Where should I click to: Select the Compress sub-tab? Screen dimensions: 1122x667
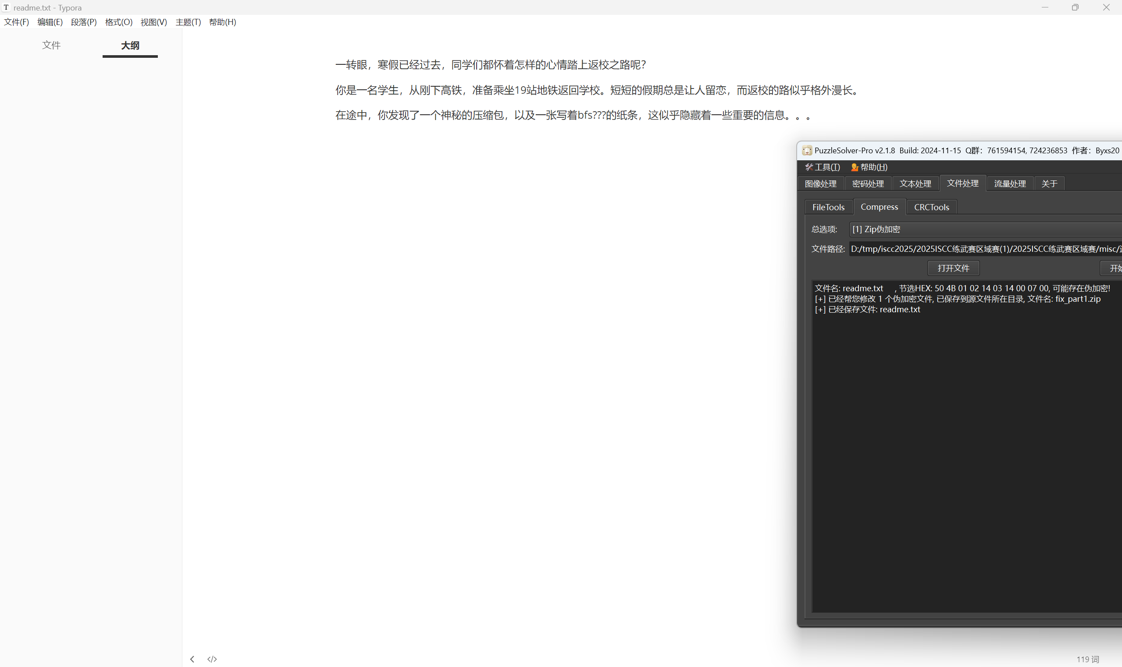[879, 206]
